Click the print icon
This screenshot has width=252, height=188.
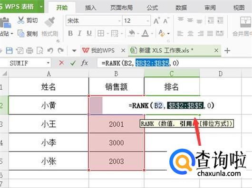click(29, 51)
